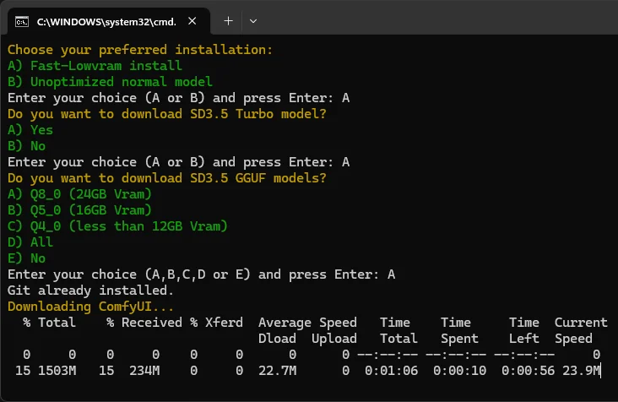Click the '22.7M' download speed value

point(278,371)
